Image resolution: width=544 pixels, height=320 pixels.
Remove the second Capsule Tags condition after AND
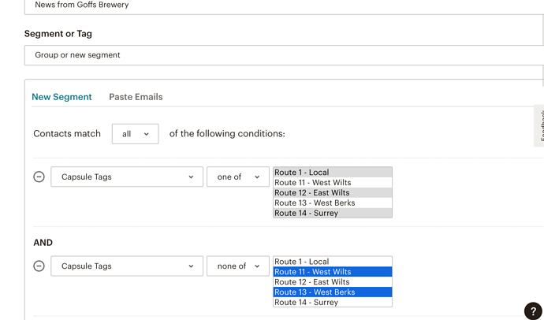click(39, 266)
